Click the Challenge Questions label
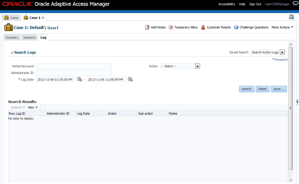299x184 pixels. click(x=254, y=27)
